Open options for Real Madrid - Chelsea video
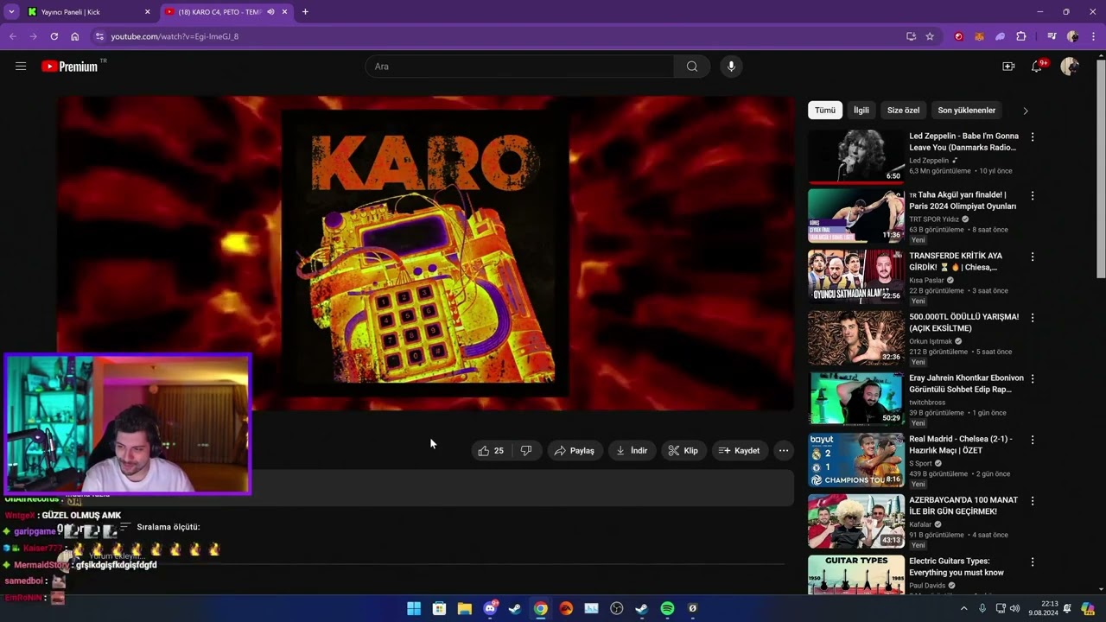 (x=1032, y=440)
